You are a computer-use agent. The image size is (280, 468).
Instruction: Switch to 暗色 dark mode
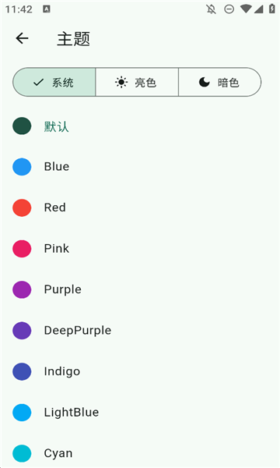(219, 82)
